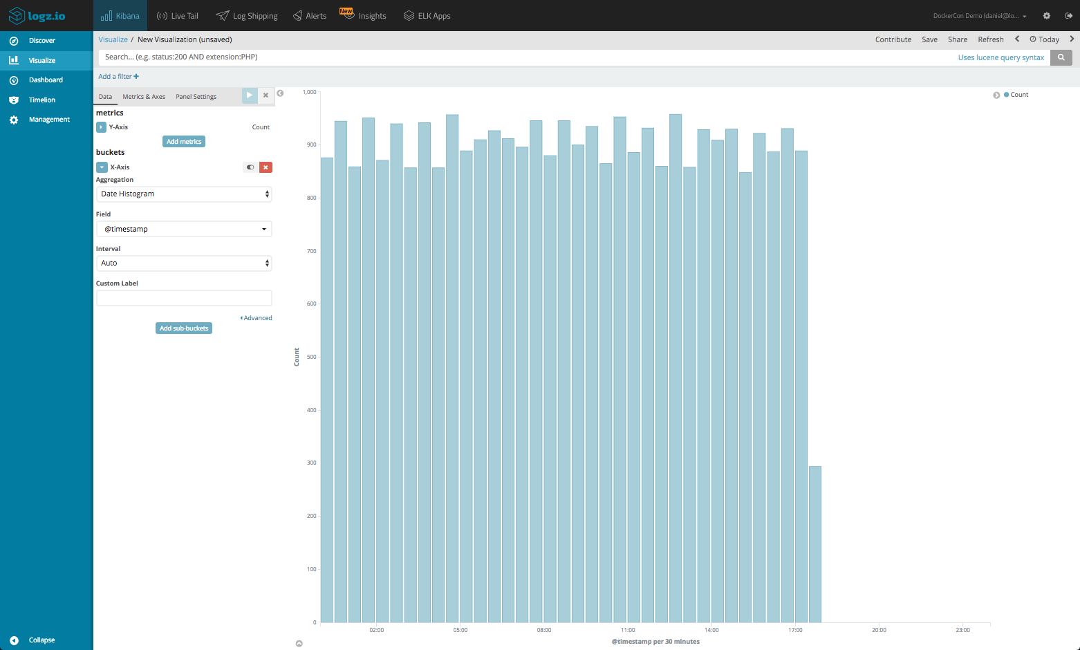Add a filter
Image resolution: width=1080 pixels, height=650 pixels.
(x=118, y=77)
